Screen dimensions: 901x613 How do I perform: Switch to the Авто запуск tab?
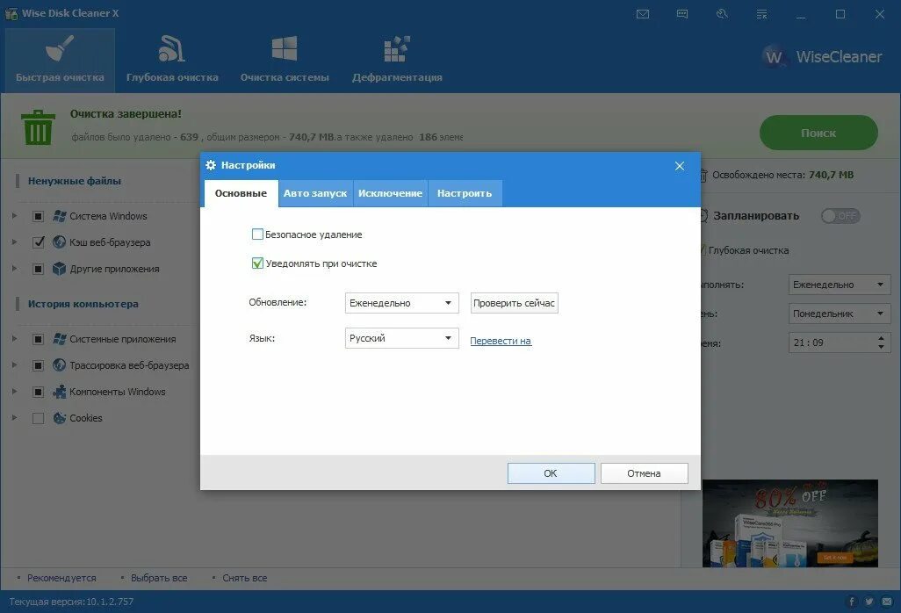click(x=314, y=192)
